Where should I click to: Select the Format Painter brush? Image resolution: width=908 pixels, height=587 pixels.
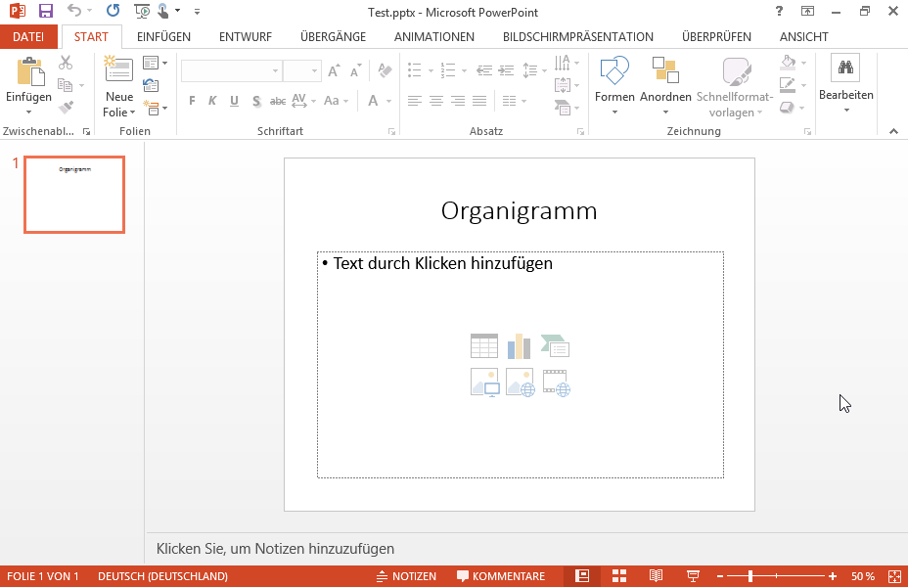(x=66, y=107)
